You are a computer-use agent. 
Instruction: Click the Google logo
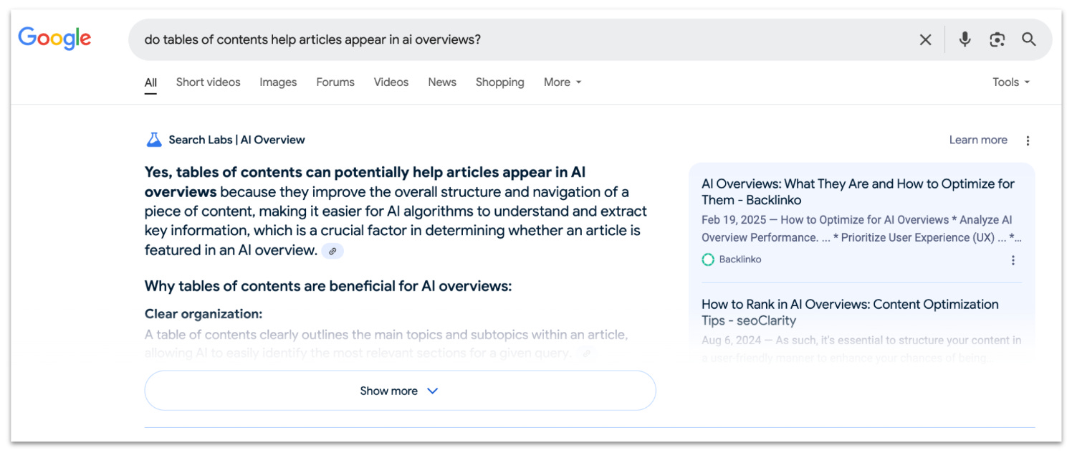click(54, 39)
